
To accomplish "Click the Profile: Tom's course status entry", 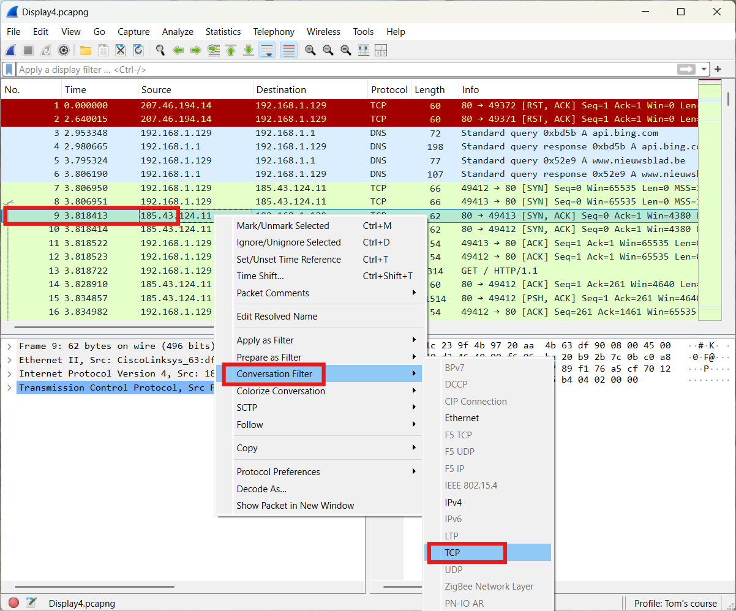I will point(675,603).
